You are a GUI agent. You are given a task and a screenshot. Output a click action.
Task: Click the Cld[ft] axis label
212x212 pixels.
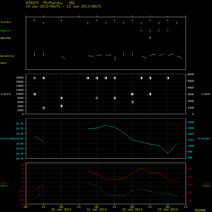6,94
